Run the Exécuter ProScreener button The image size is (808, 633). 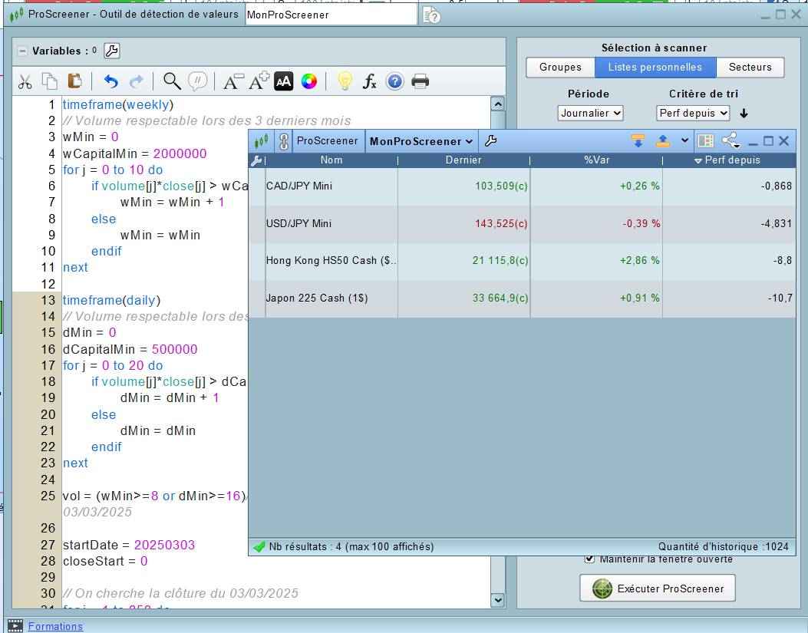(658, 588)
